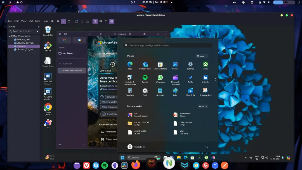The image size is (302, 170).
Task: Launch the To Do app
Action: [x=190, y=79]
